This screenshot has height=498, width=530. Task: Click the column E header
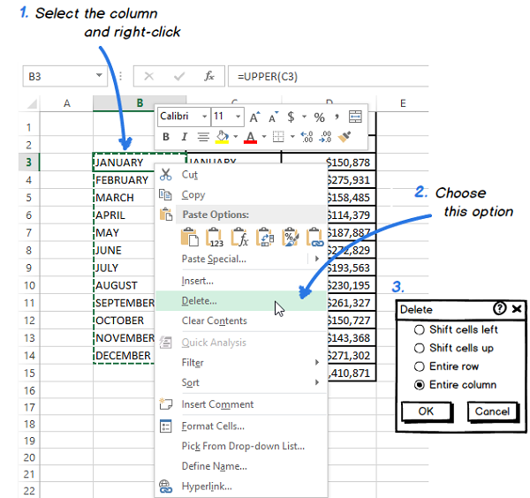click(402, 103)
